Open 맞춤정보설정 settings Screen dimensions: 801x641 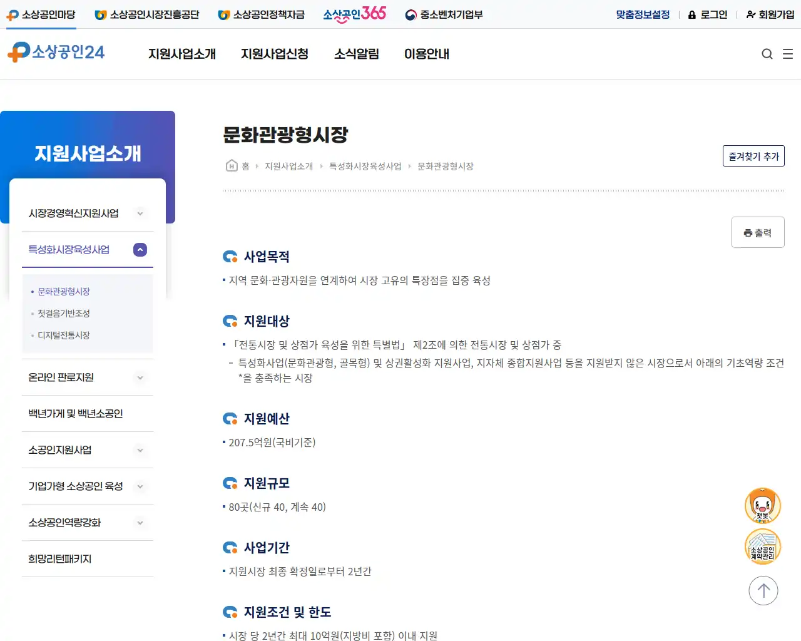click(641, 14)
